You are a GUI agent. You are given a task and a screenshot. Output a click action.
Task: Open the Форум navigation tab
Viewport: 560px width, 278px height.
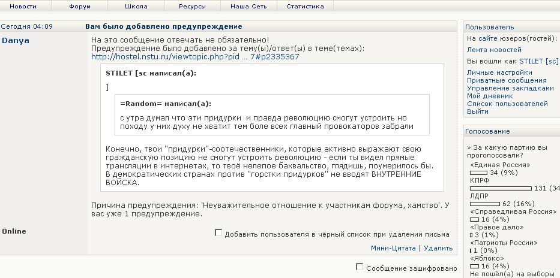(x=80, y=7)
